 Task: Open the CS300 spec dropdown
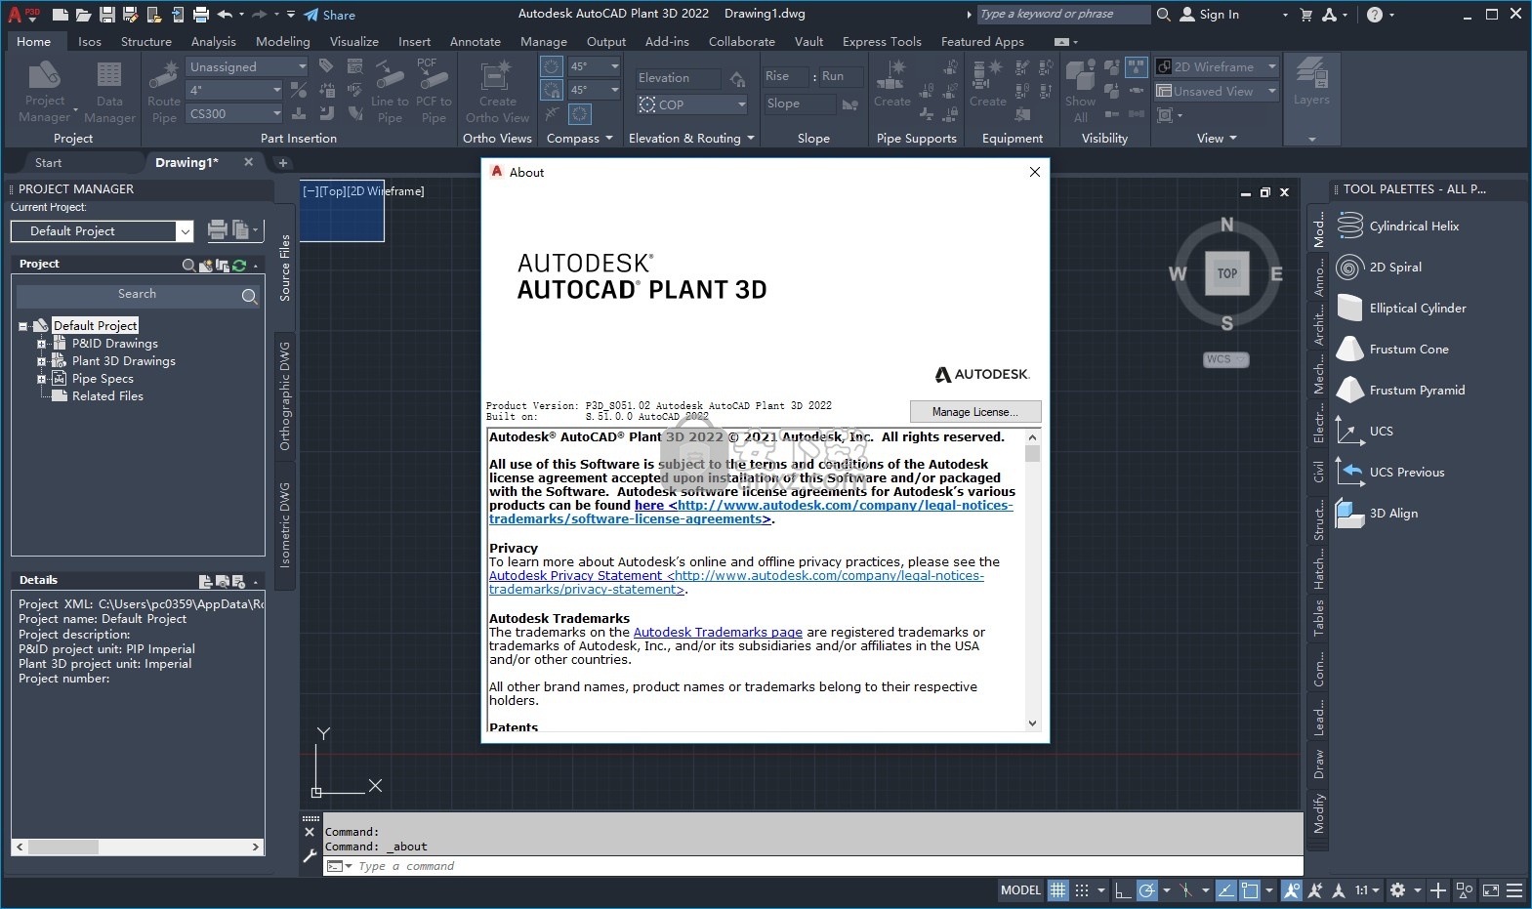pyautogui.click(x=234, y=113)
